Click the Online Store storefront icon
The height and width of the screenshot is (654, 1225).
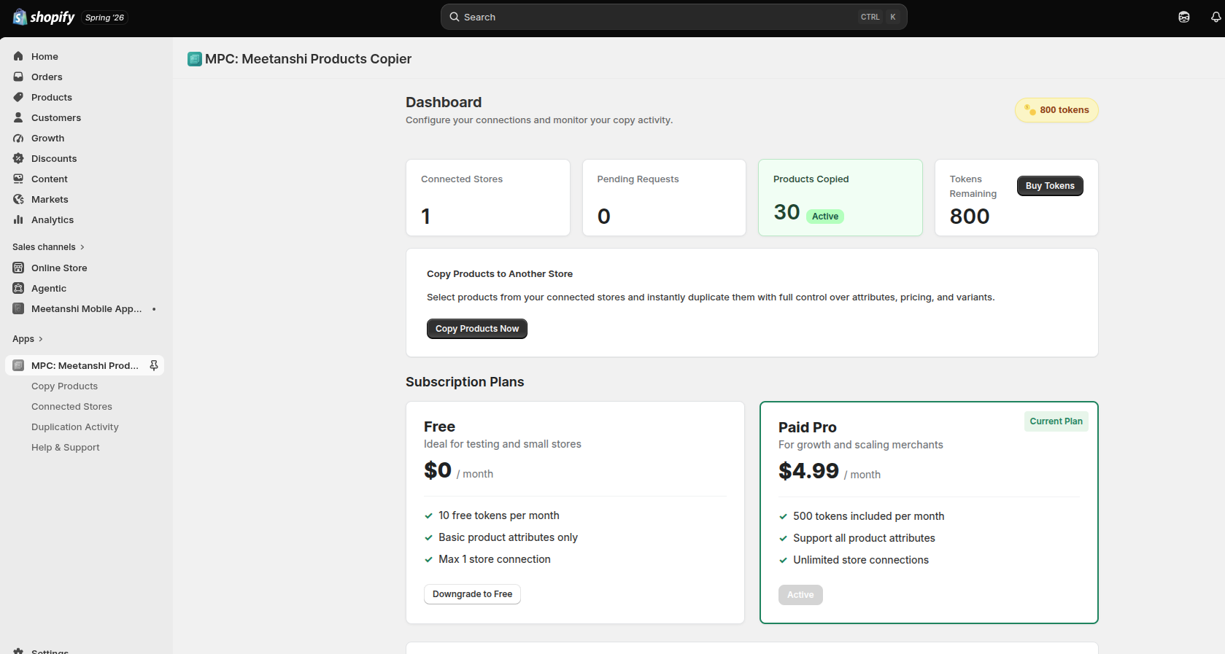click(x=18, y=268)
